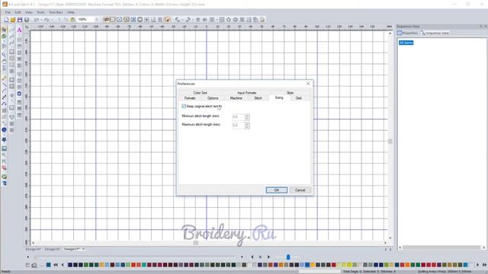Viewport: 488px width, 274px height.
Task: Click the redo icon in top toolbar
Action: click(x=47, y=20)
